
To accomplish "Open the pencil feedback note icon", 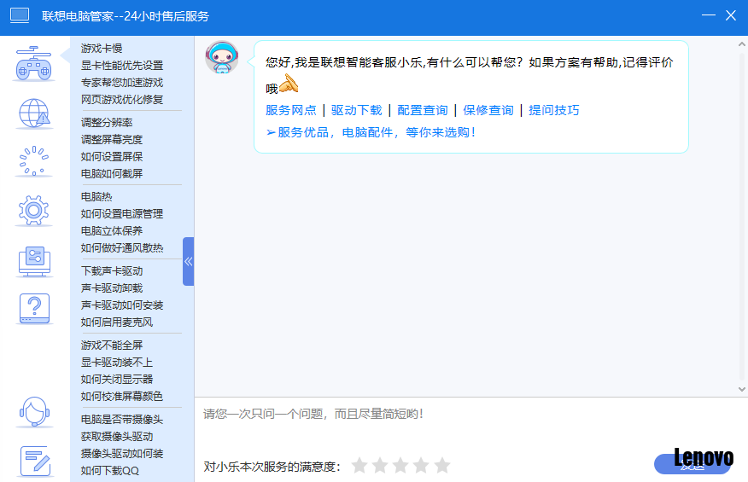I will (x=35, y=461).
